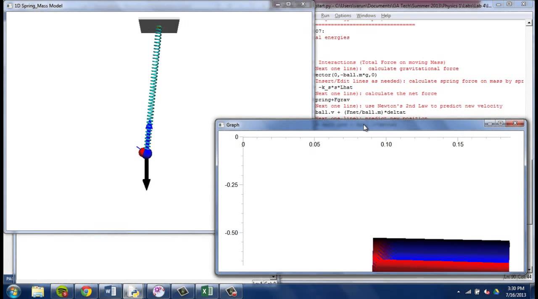This screenshot has width=538, height=299.
Task: Click the code line 'pring+Fgrav'
Action: 332,100
